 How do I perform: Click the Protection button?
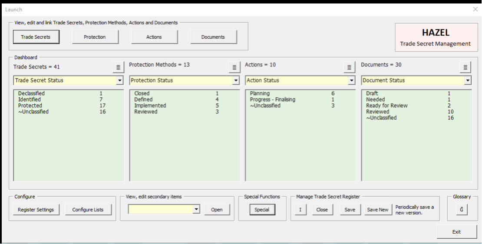click(x=95, y=37)
